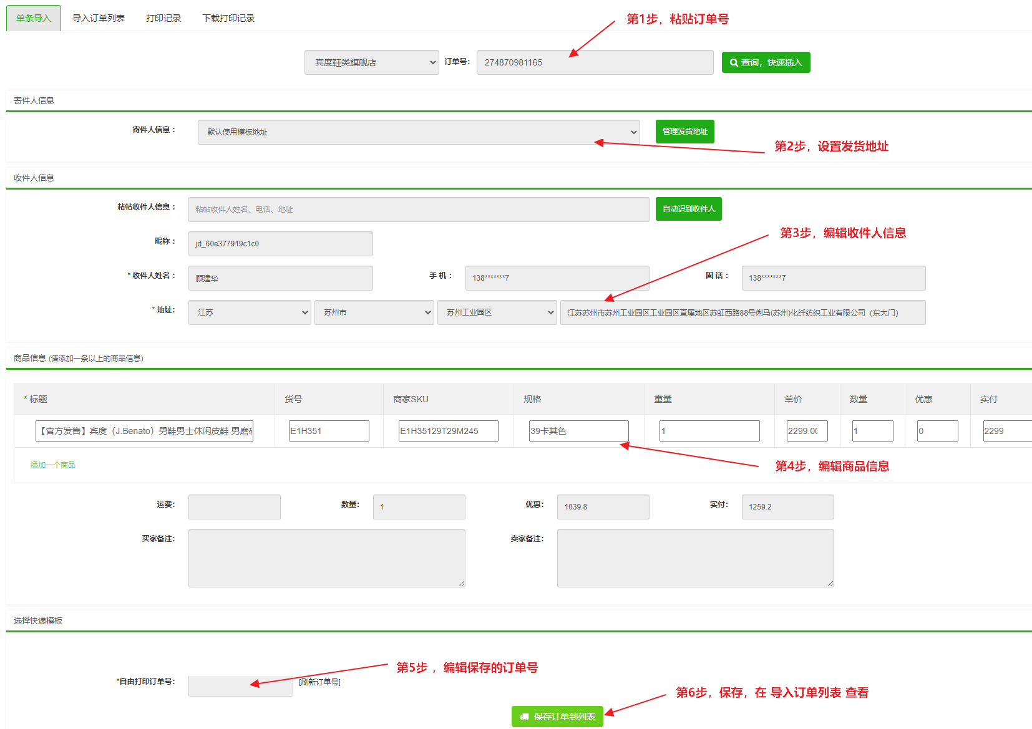Go to the 下载打印记录 tab

click(x=228, y=18)
